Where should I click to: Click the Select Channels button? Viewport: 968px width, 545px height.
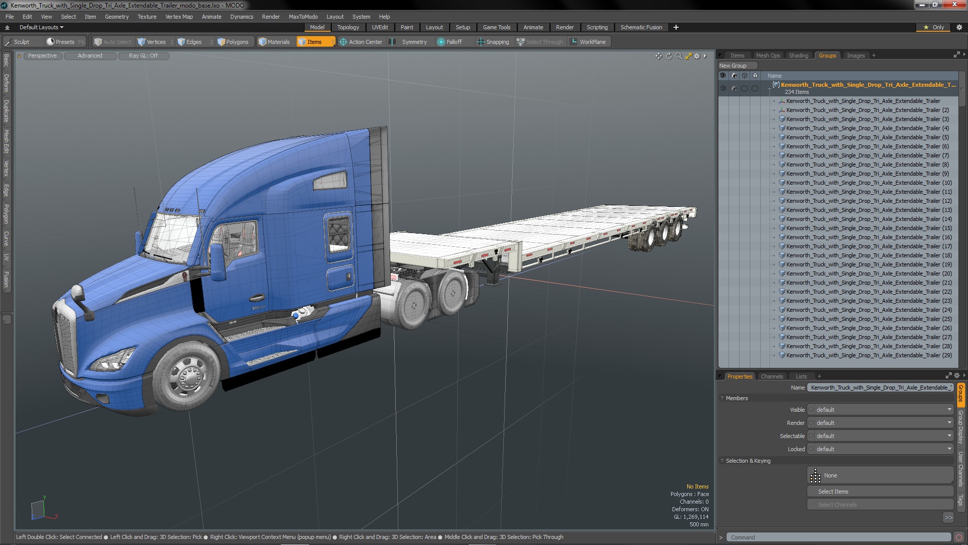880,505
